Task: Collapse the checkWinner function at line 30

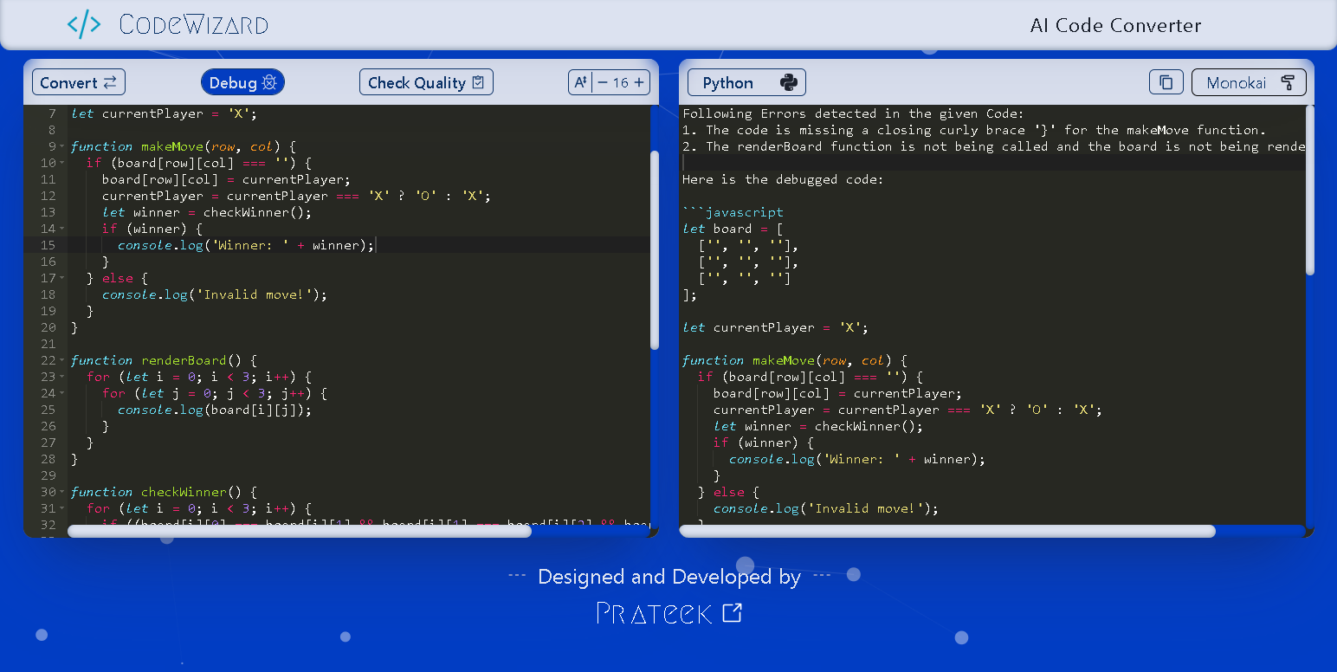Action: (x=62, y=492)
